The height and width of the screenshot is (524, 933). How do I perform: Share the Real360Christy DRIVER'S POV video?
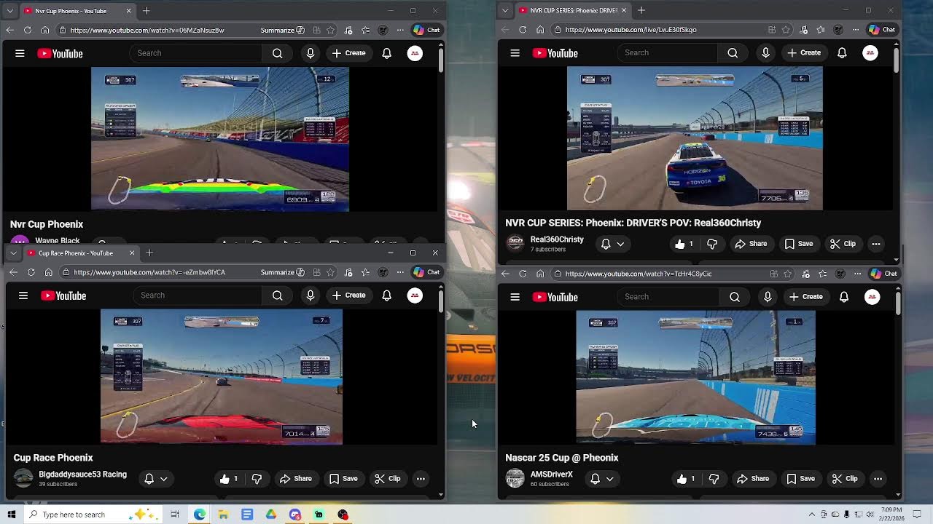752,244
